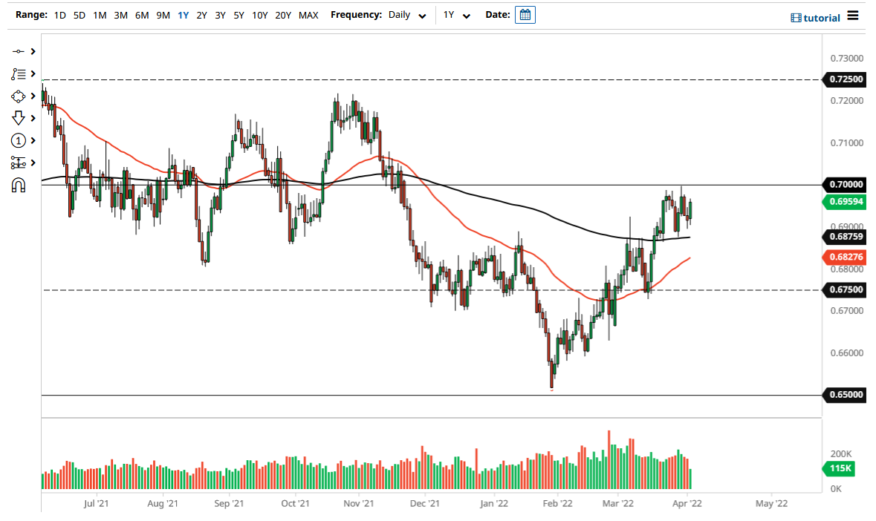This screenshot has width=876, height=521.
Task: Select the measurement tool in the sidebar
Action: pos(19,162)
